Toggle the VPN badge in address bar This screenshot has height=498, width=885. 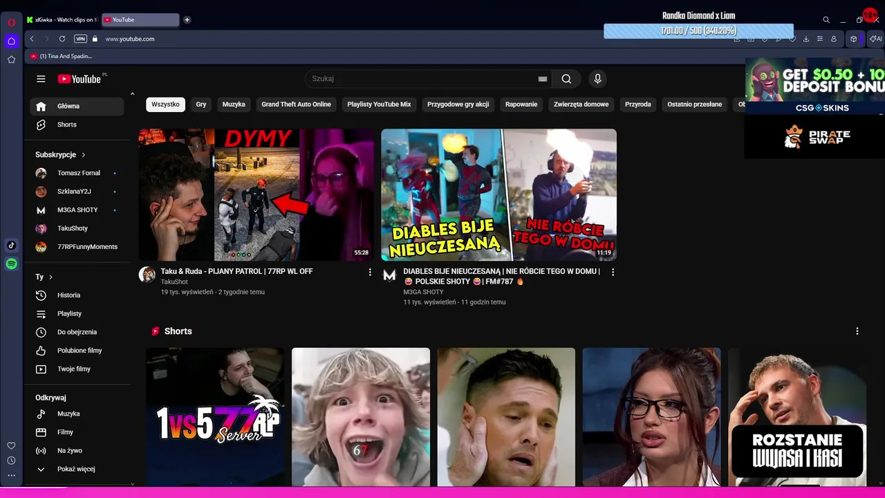pos(80,39)
